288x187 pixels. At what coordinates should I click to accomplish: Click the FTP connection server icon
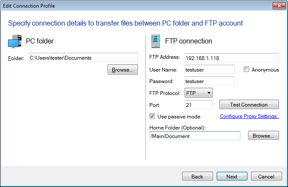[155, 41]
